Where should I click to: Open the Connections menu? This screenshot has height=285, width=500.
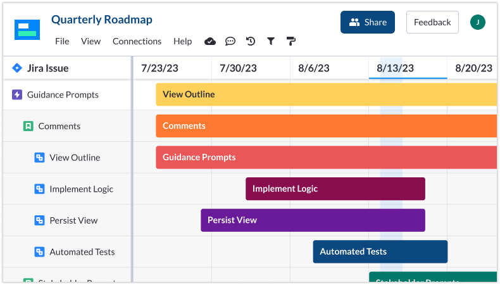(x=137, y=41)
